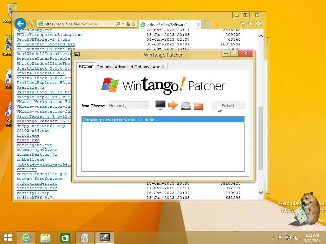Open RK_Launcher_Leopard.exe link
326x244 pixels.
pyautogui.click(x=46, y=44)
